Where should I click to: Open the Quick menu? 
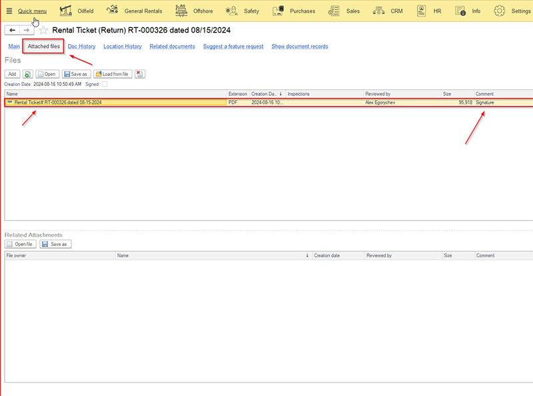click(x=27, y=11)
